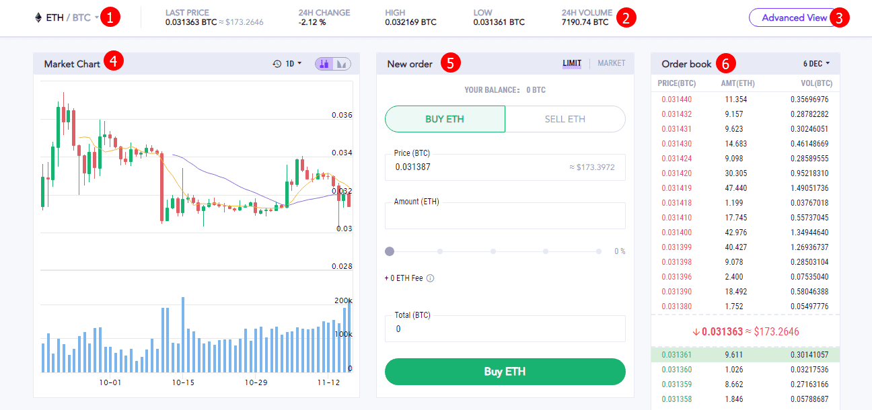Click red annotation marker number 4
This screenshot has width=872, height=410.
click(x=114, y=63)
